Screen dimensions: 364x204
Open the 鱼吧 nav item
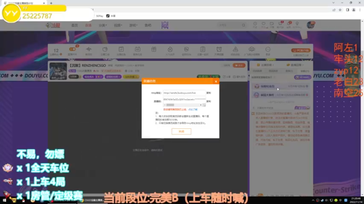(x=148, y=25)
